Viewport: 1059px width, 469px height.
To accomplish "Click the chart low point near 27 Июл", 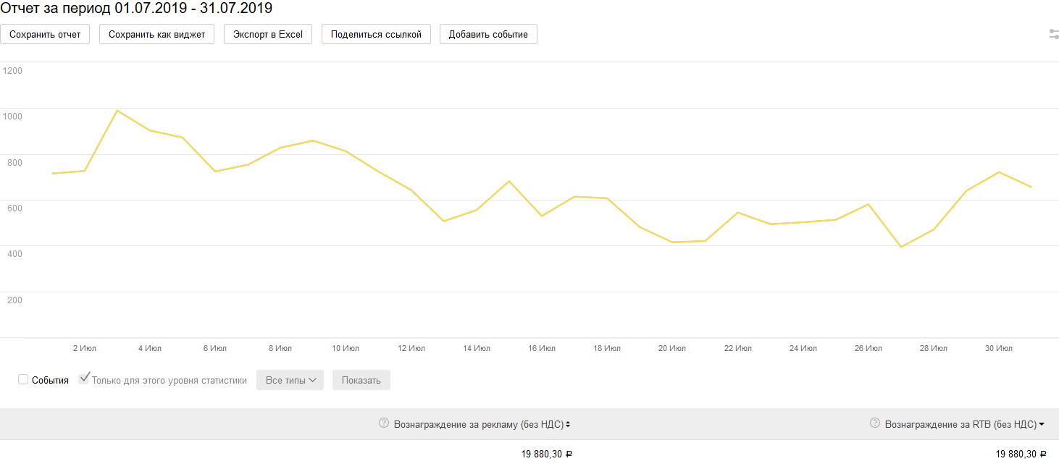I will [x=901, y=247].
